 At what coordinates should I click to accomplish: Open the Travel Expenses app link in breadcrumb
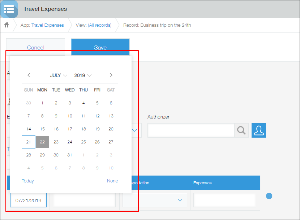pyautogui.click(x=47, y=25)
